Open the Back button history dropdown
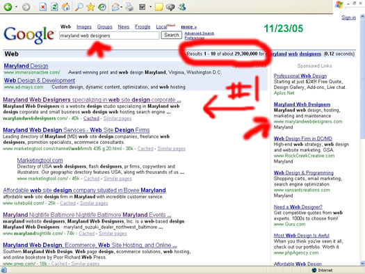 coord(16,7)
